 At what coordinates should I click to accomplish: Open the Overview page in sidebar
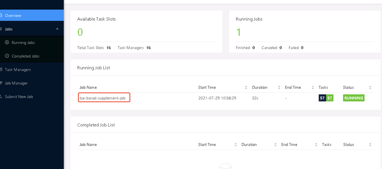(32, 15)
